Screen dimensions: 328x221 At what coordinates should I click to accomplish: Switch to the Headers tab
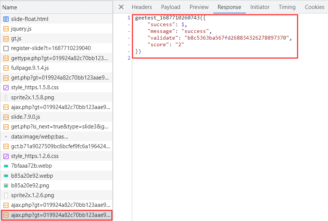(x=142, y=7)
